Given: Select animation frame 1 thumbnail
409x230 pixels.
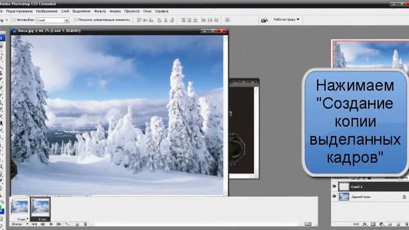Looking at the screenshot, I should pyautogui.click(x=19, y=206).
